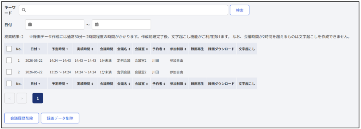
Task: Sort by 予約者 in the bottom header
Action: click(x=159, y=84)
